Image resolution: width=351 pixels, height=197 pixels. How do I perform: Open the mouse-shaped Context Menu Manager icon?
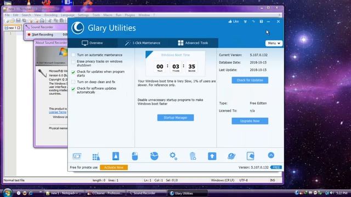click(135, 156)
